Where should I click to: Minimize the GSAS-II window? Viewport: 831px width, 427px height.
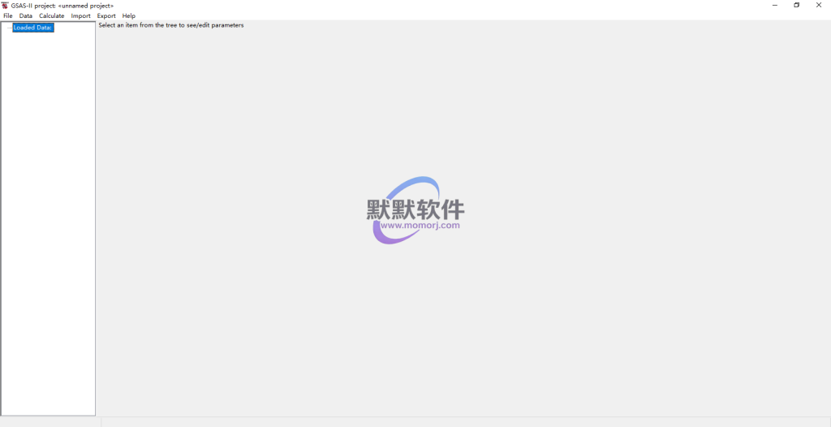774,5
